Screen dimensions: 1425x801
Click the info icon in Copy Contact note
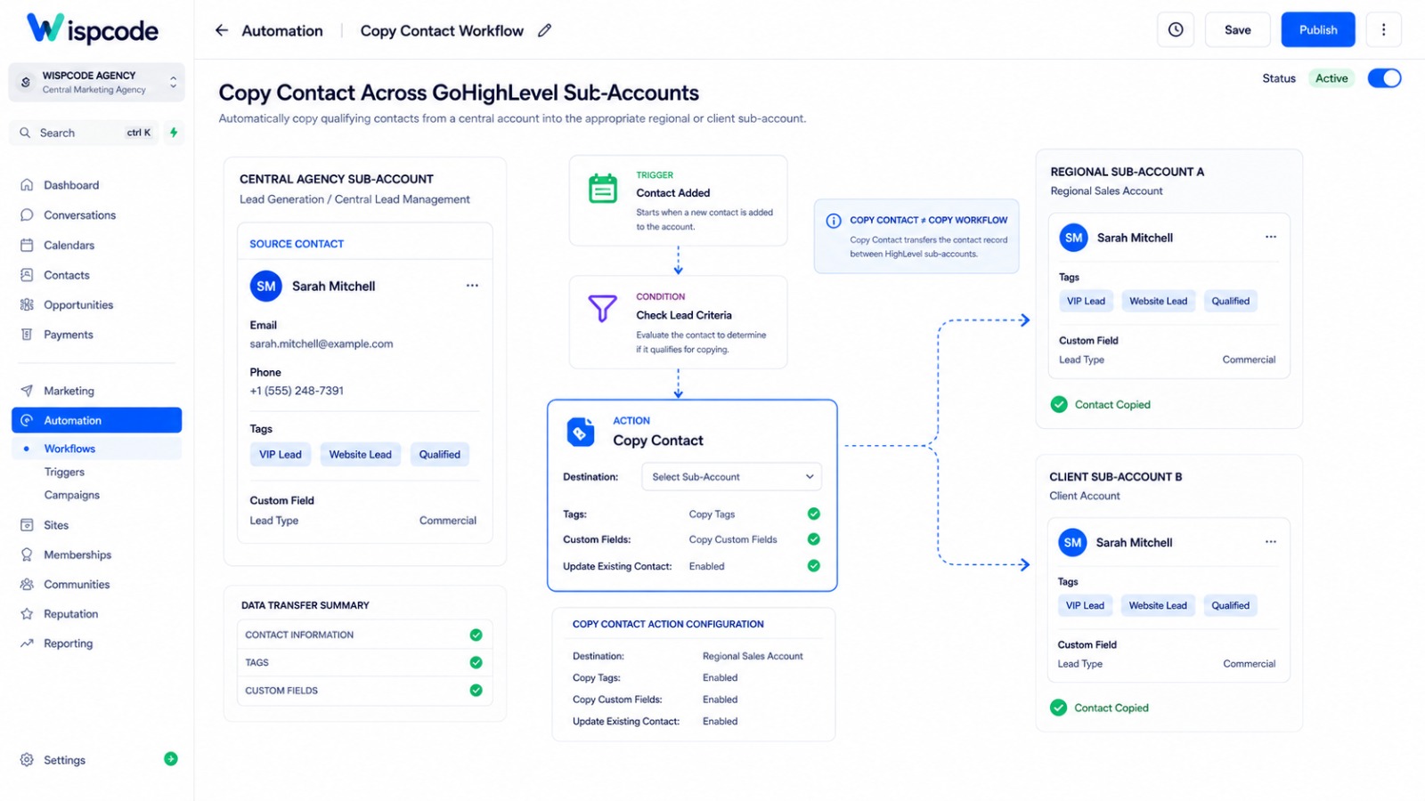pyautogui.click(x=834, y=221)
